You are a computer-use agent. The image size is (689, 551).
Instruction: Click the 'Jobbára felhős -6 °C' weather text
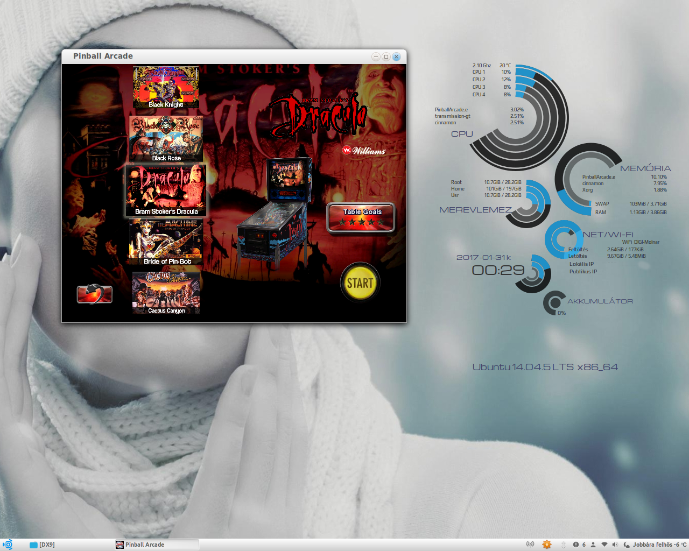point(659,545)
